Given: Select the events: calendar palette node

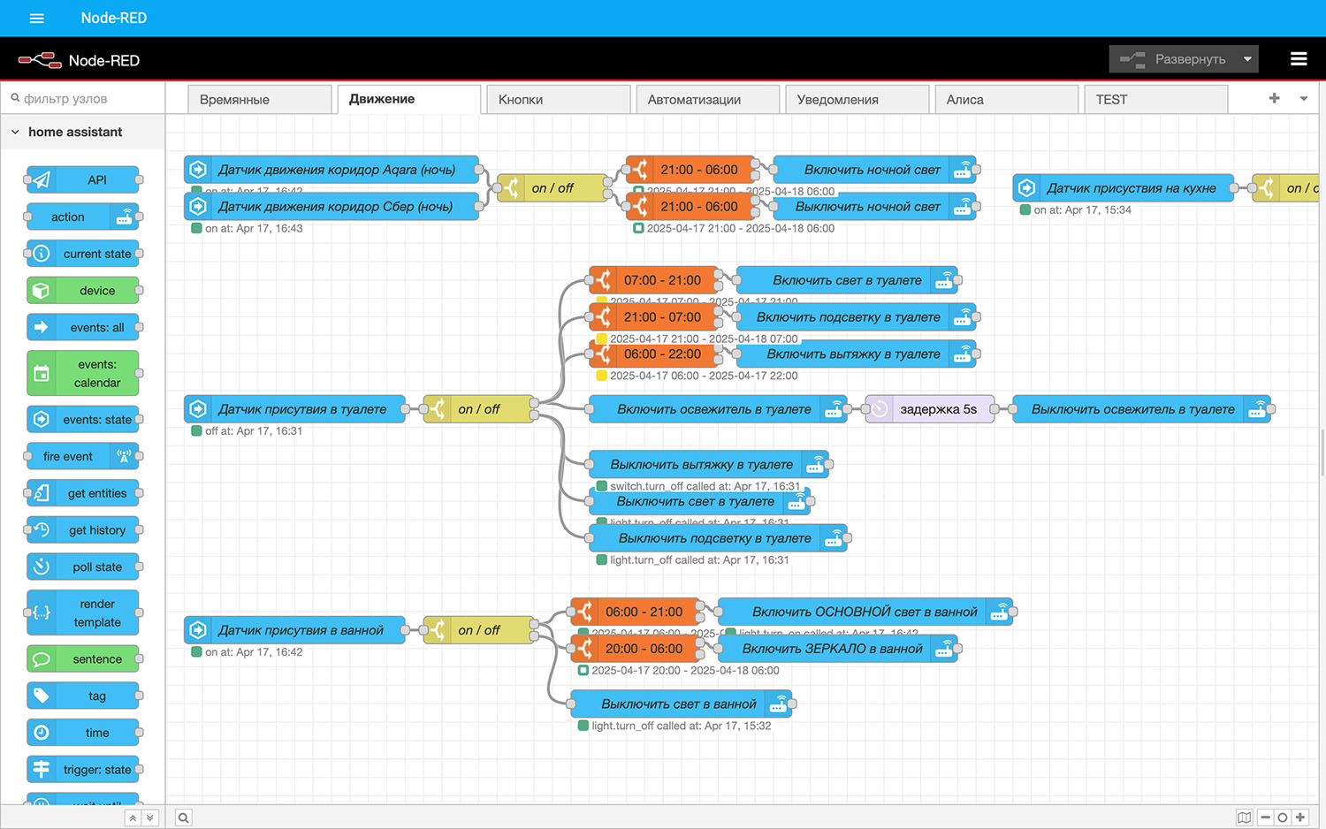Looking at the screenshot, I should 83,373.
